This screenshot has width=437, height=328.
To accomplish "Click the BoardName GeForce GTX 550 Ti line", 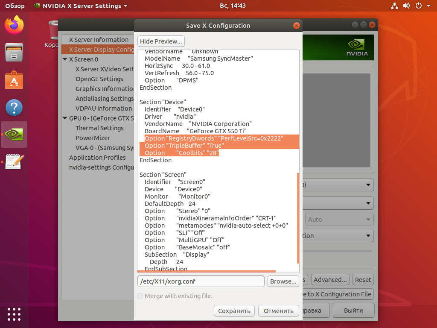I will coord(195,131).
